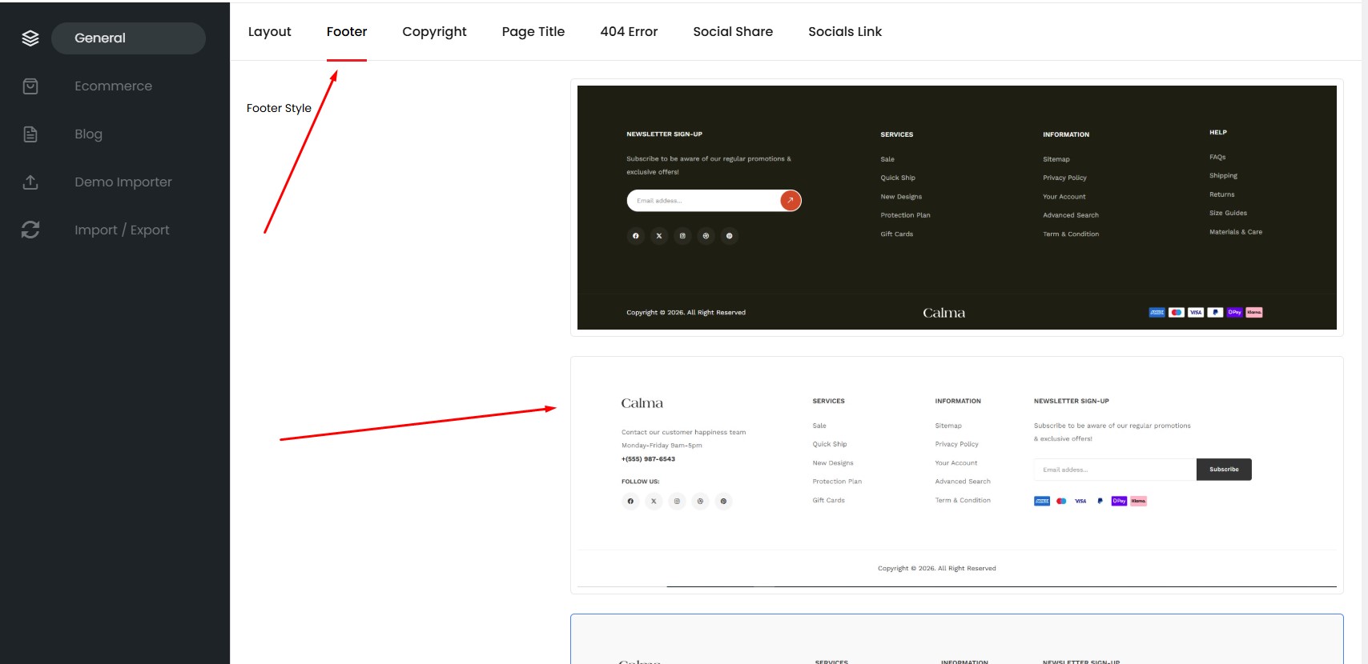The height and width of the screenshot is (664, 1368).
Task: Click X social icon in light footer preview
Action: point(654,502)
